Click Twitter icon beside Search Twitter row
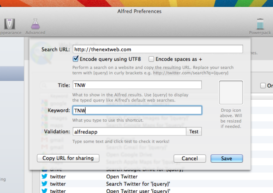 pos(44,184)
